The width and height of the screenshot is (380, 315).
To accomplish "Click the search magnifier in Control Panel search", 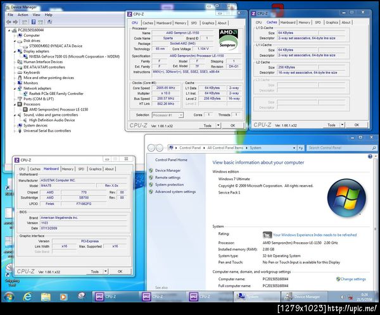I will pyautogui.click(x=374, y=147).
